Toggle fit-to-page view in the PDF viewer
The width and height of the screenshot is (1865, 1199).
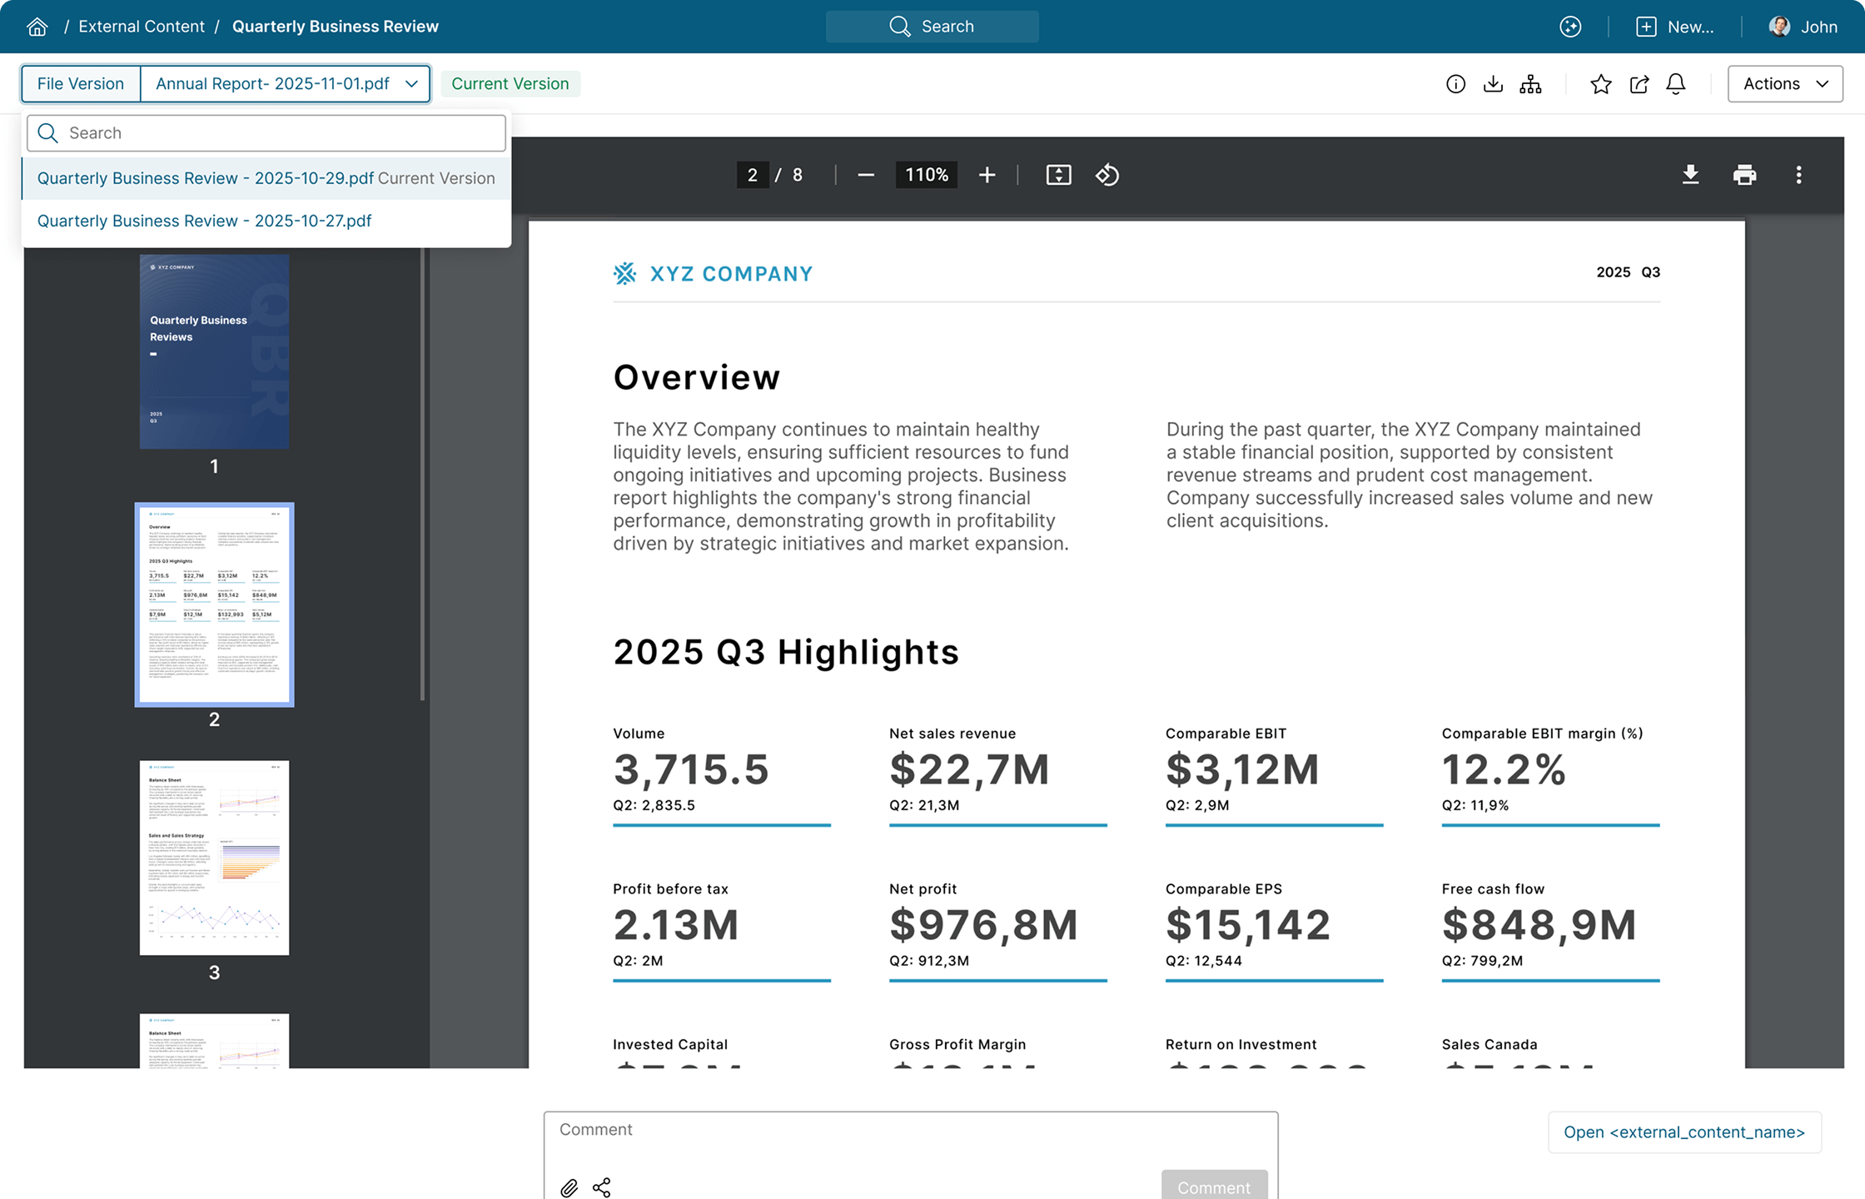1058,175
